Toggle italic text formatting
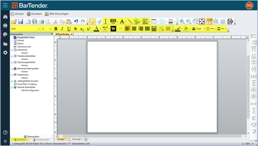Viewport: 258px width, 146px height. coord(62,29)
